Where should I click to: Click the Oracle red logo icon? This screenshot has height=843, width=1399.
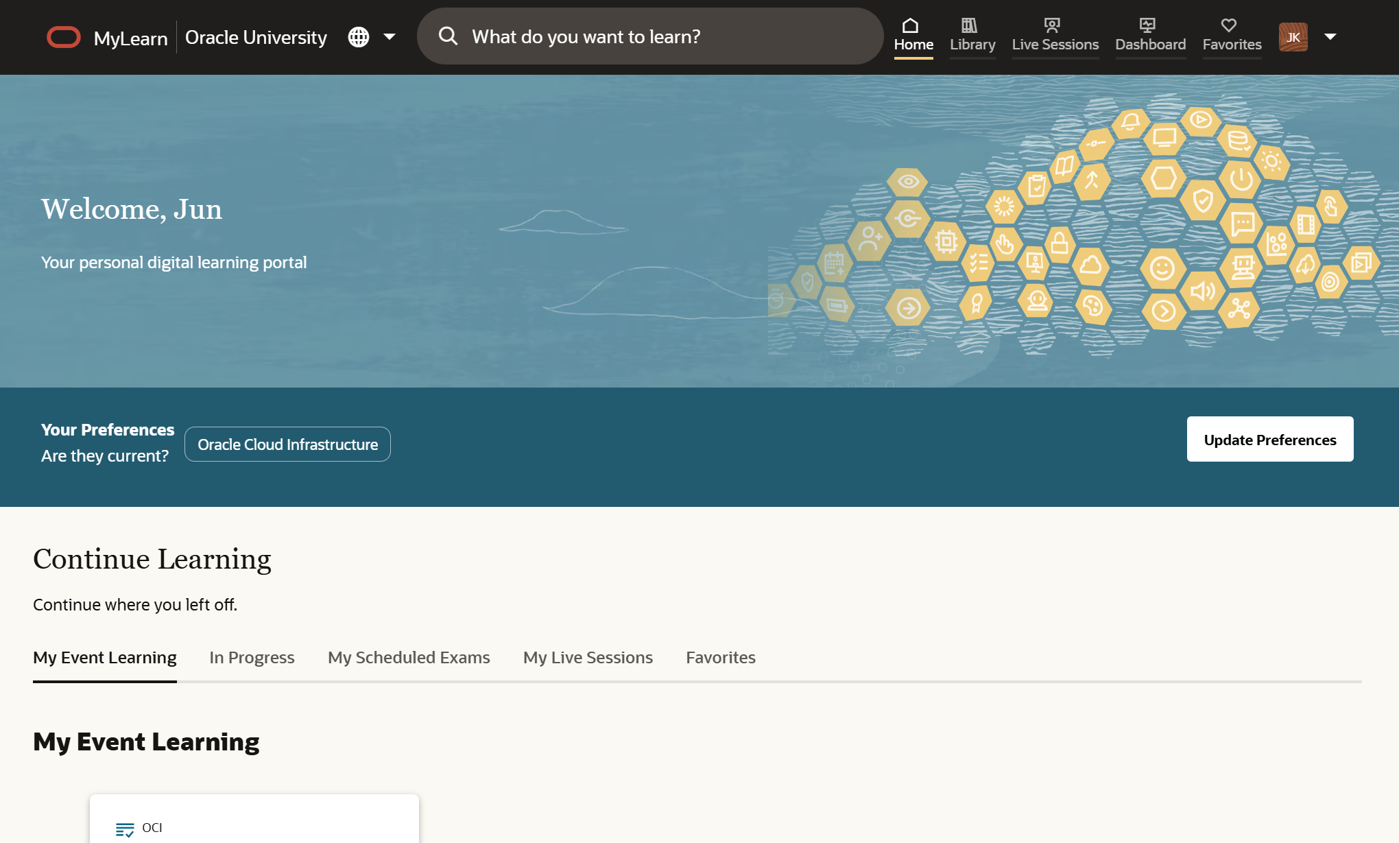[x=63, y=37]
